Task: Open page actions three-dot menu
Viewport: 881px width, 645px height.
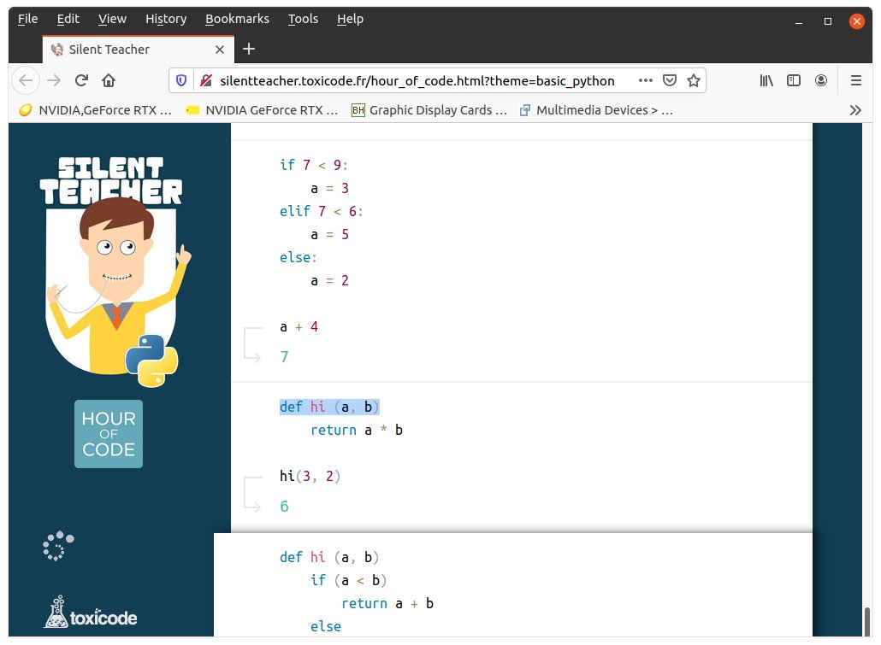Action: (646, 81)
